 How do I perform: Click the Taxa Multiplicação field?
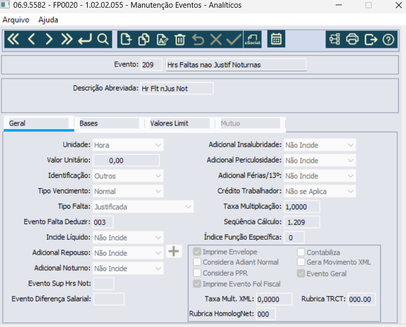tap(302, 207)
